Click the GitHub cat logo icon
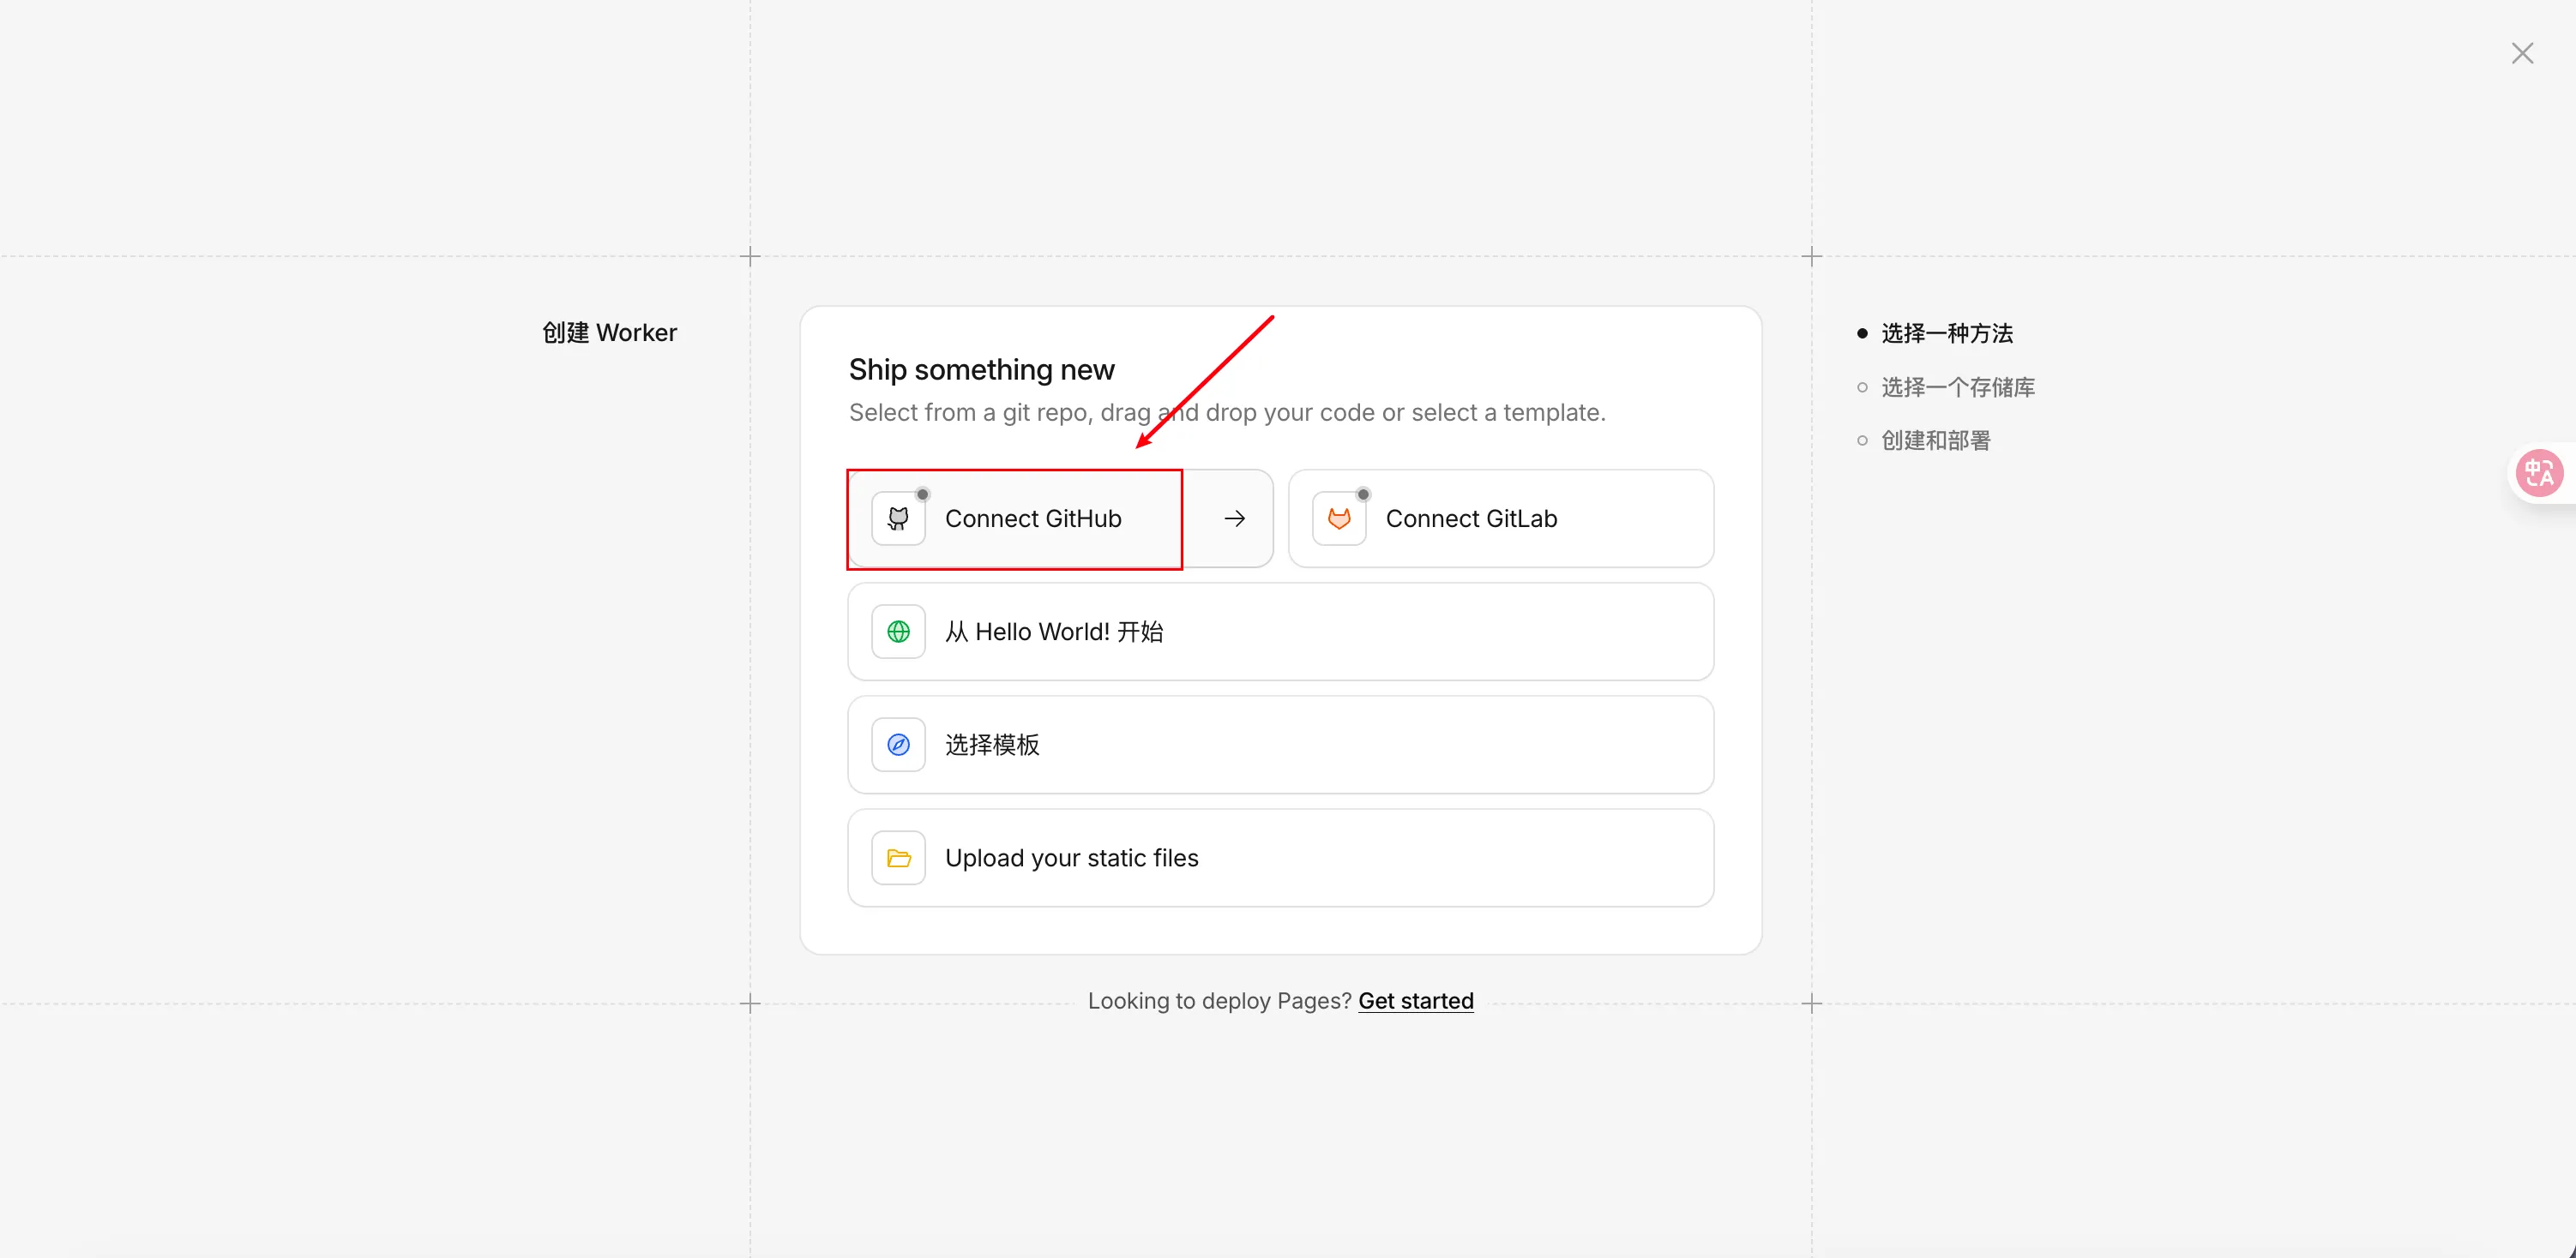Image resolution: width=2576 pixels, height=1258 pixels. tap(898, 518)
